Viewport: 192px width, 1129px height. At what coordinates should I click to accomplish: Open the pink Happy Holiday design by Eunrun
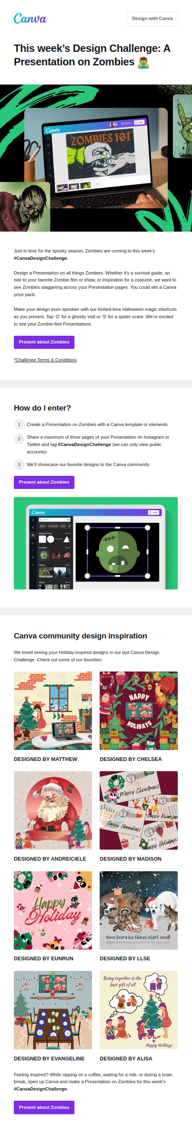pos(53,910)
